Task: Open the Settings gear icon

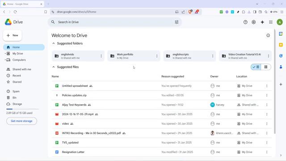Action: click(253, 22)
